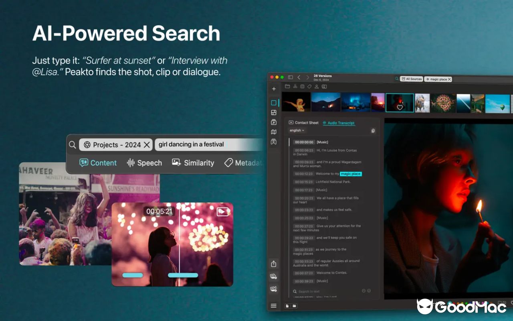Screen dimensions: 513x321
Task: Open the Map view from the left sidebar
Action: [x=274, y=132]
